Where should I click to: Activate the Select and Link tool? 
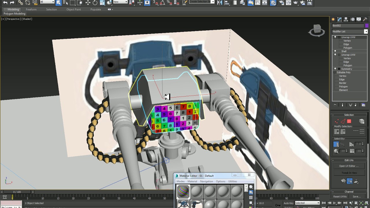point(21,3)
